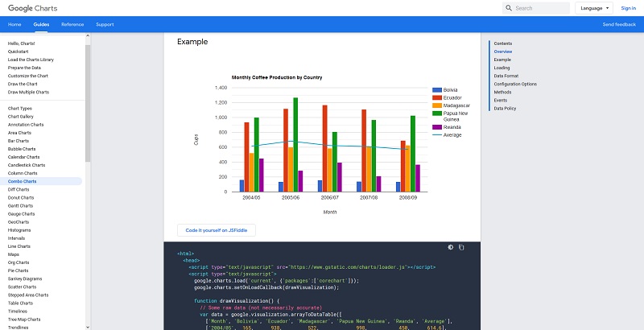Open Bubble Charts page

[x=22, y=149]
